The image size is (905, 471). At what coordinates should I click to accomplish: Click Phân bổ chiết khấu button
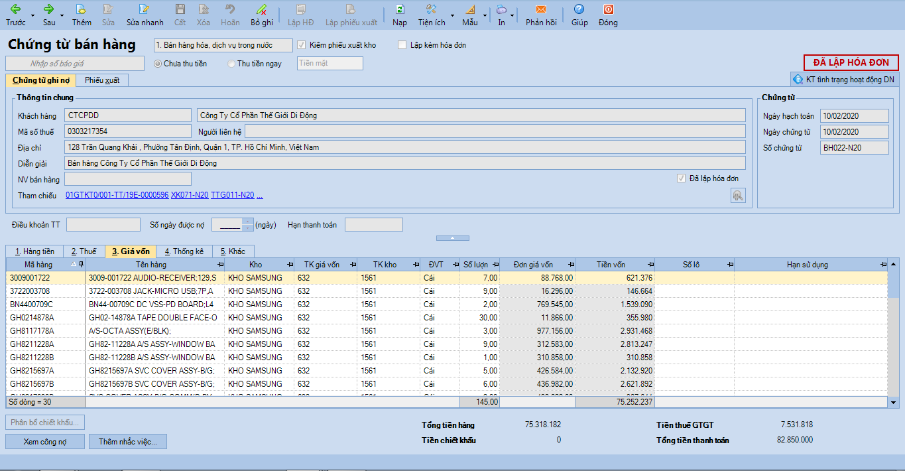[x=45, y=422]
